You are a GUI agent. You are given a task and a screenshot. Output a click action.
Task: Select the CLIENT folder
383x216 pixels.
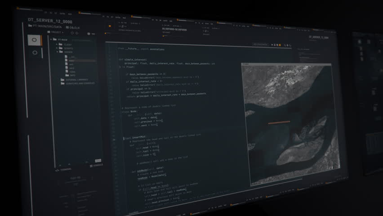pos(65,45)
